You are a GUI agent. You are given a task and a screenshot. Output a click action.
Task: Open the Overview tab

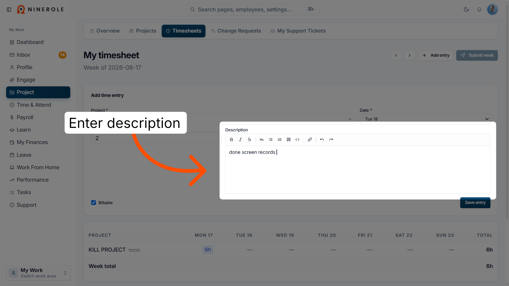coord(105,31)
